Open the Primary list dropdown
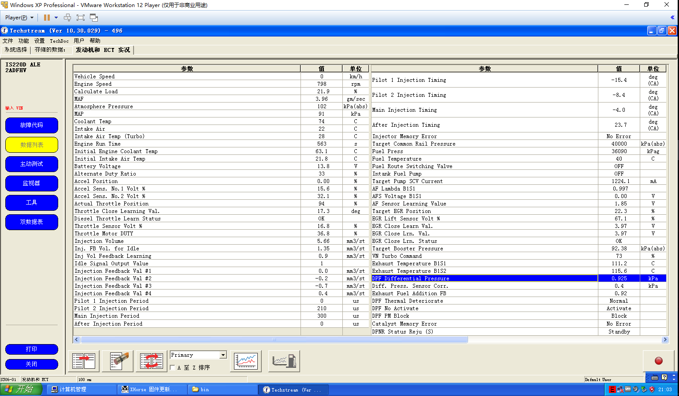The image size is (679, 396). (x=223, y=355)
